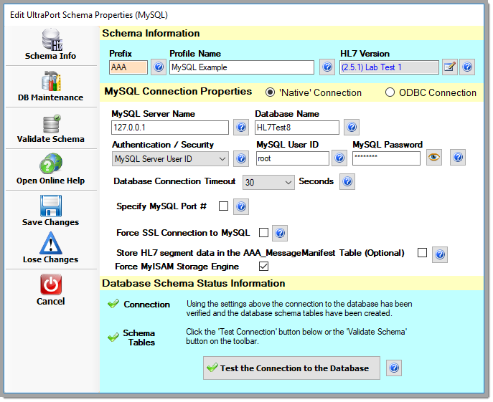Open help for Profile Name field
The image size is (493, 402).
point(327,67)
